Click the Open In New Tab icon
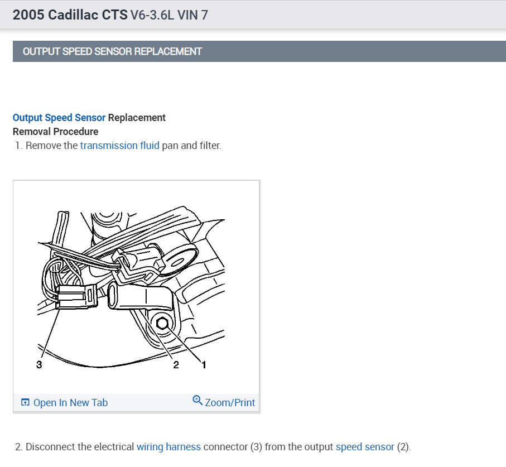The width and height of the screenshot is (506, 467). (25, 402)
